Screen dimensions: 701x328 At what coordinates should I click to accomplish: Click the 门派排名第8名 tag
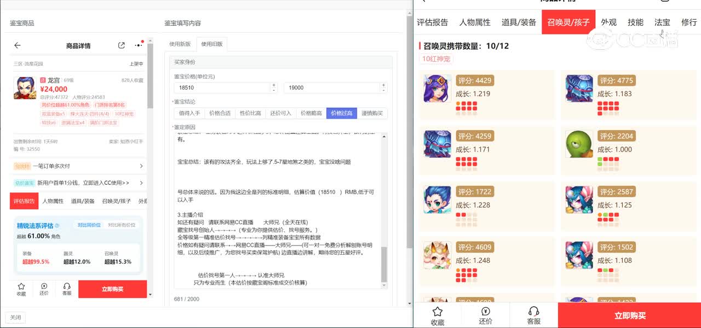coord(110,105)
